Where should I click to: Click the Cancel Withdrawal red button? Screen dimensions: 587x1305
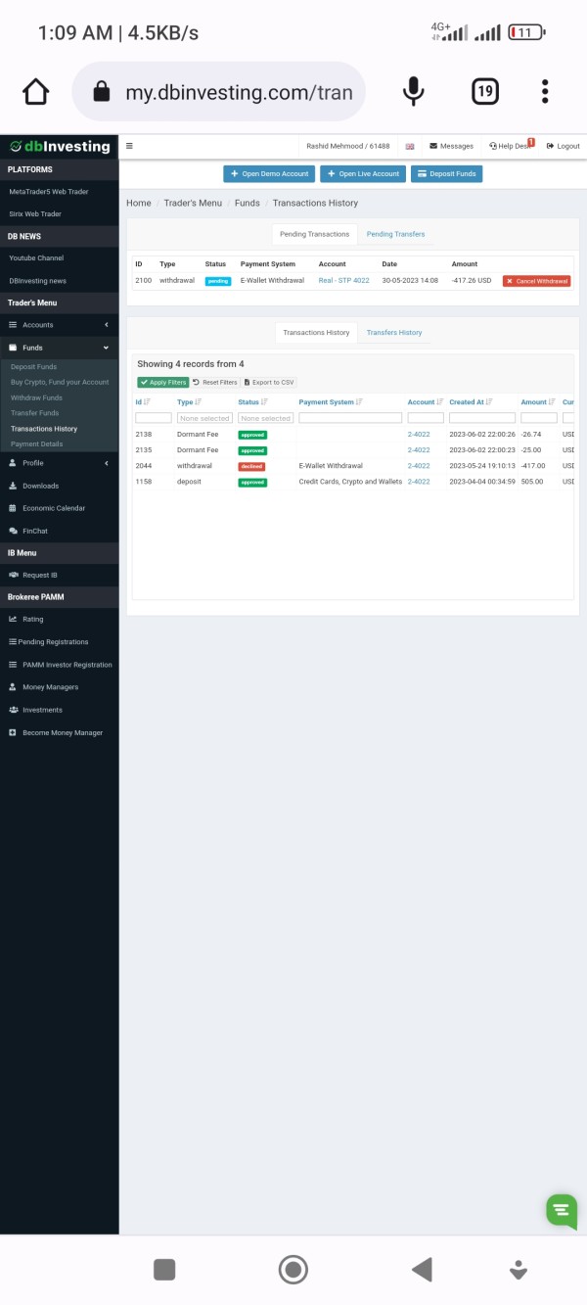536,281
